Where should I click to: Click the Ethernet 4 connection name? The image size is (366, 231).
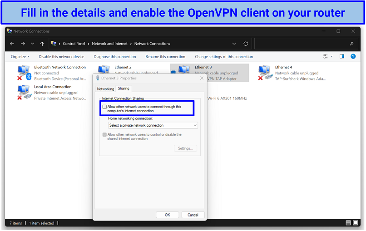[283, 67]
